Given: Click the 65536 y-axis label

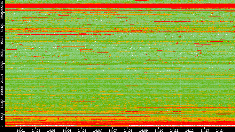Looking at the screenshot, I should (x=2, y=5).
